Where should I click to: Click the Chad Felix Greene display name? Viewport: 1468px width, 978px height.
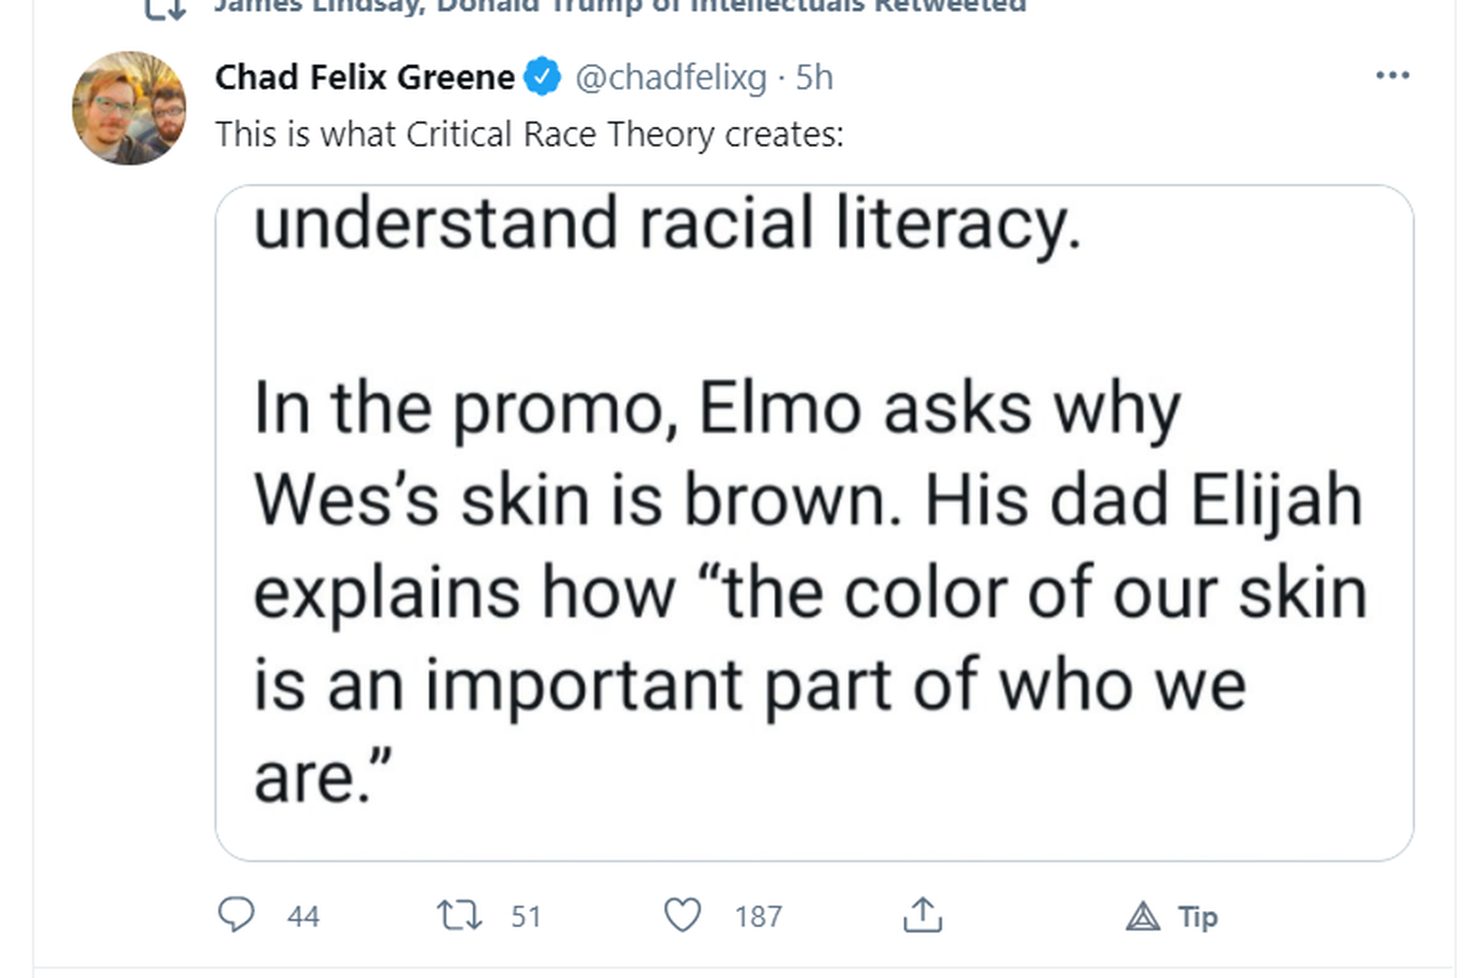(x=364, y=77)
